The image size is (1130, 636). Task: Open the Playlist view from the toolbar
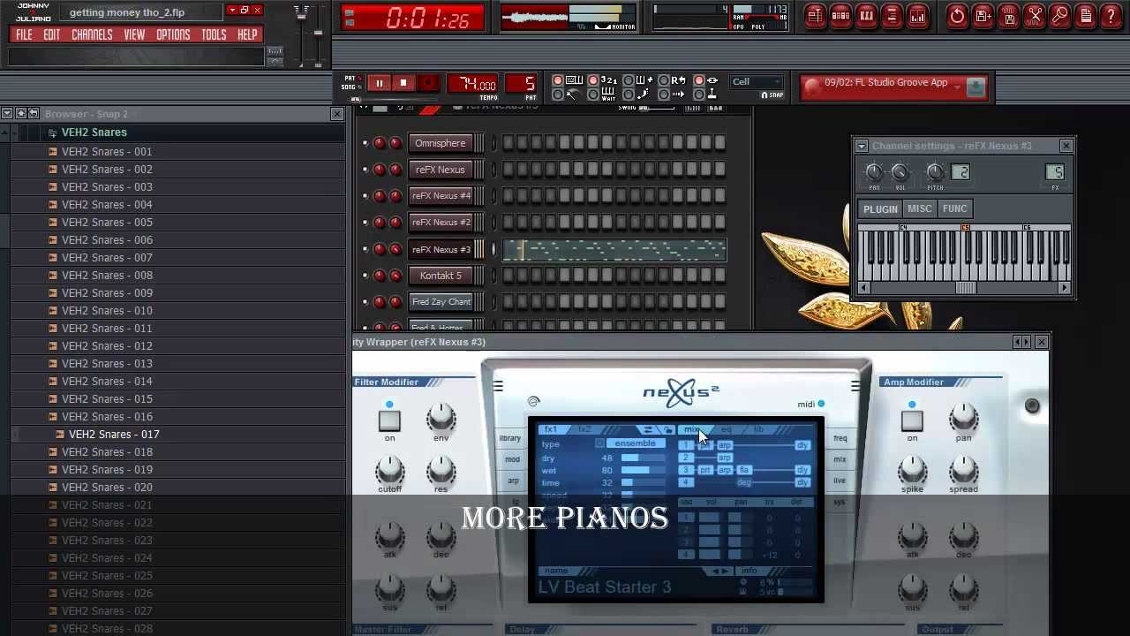pos(815,15)
